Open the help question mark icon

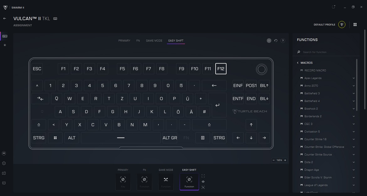coord(283,41)
